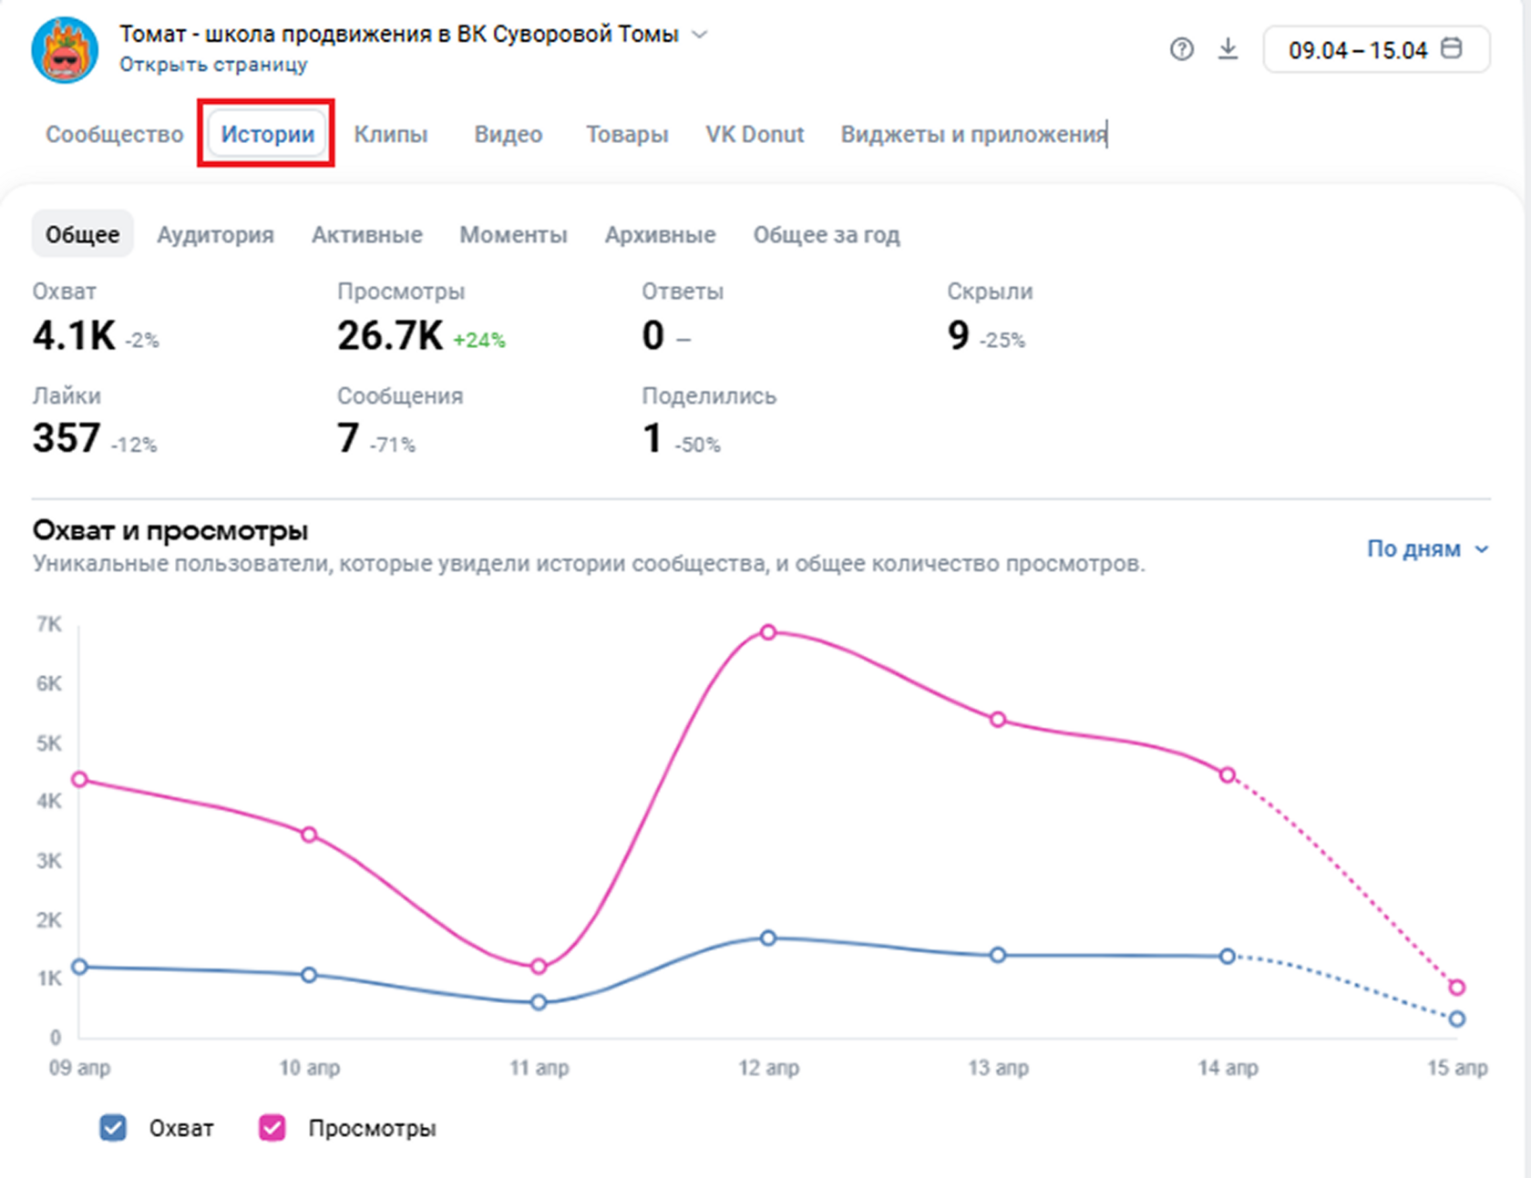Switch to Общее за год sub-tab
The width and height of the screenshot is (1531, 1178).
(826, 234)
